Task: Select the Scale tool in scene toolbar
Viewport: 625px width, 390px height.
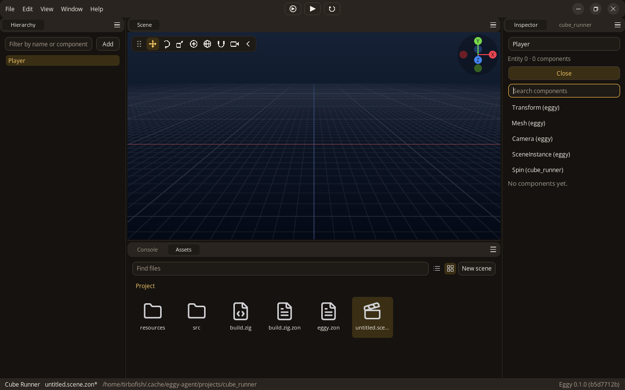Action: [180, 44]
